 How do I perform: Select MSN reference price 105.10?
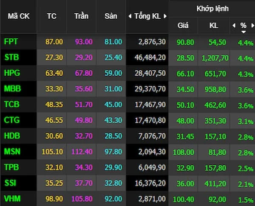coord(52,152)
